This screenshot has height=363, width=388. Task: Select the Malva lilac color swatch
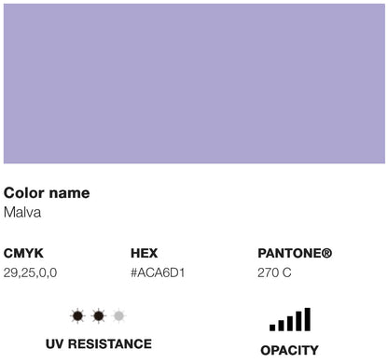(x=194, y=83)
